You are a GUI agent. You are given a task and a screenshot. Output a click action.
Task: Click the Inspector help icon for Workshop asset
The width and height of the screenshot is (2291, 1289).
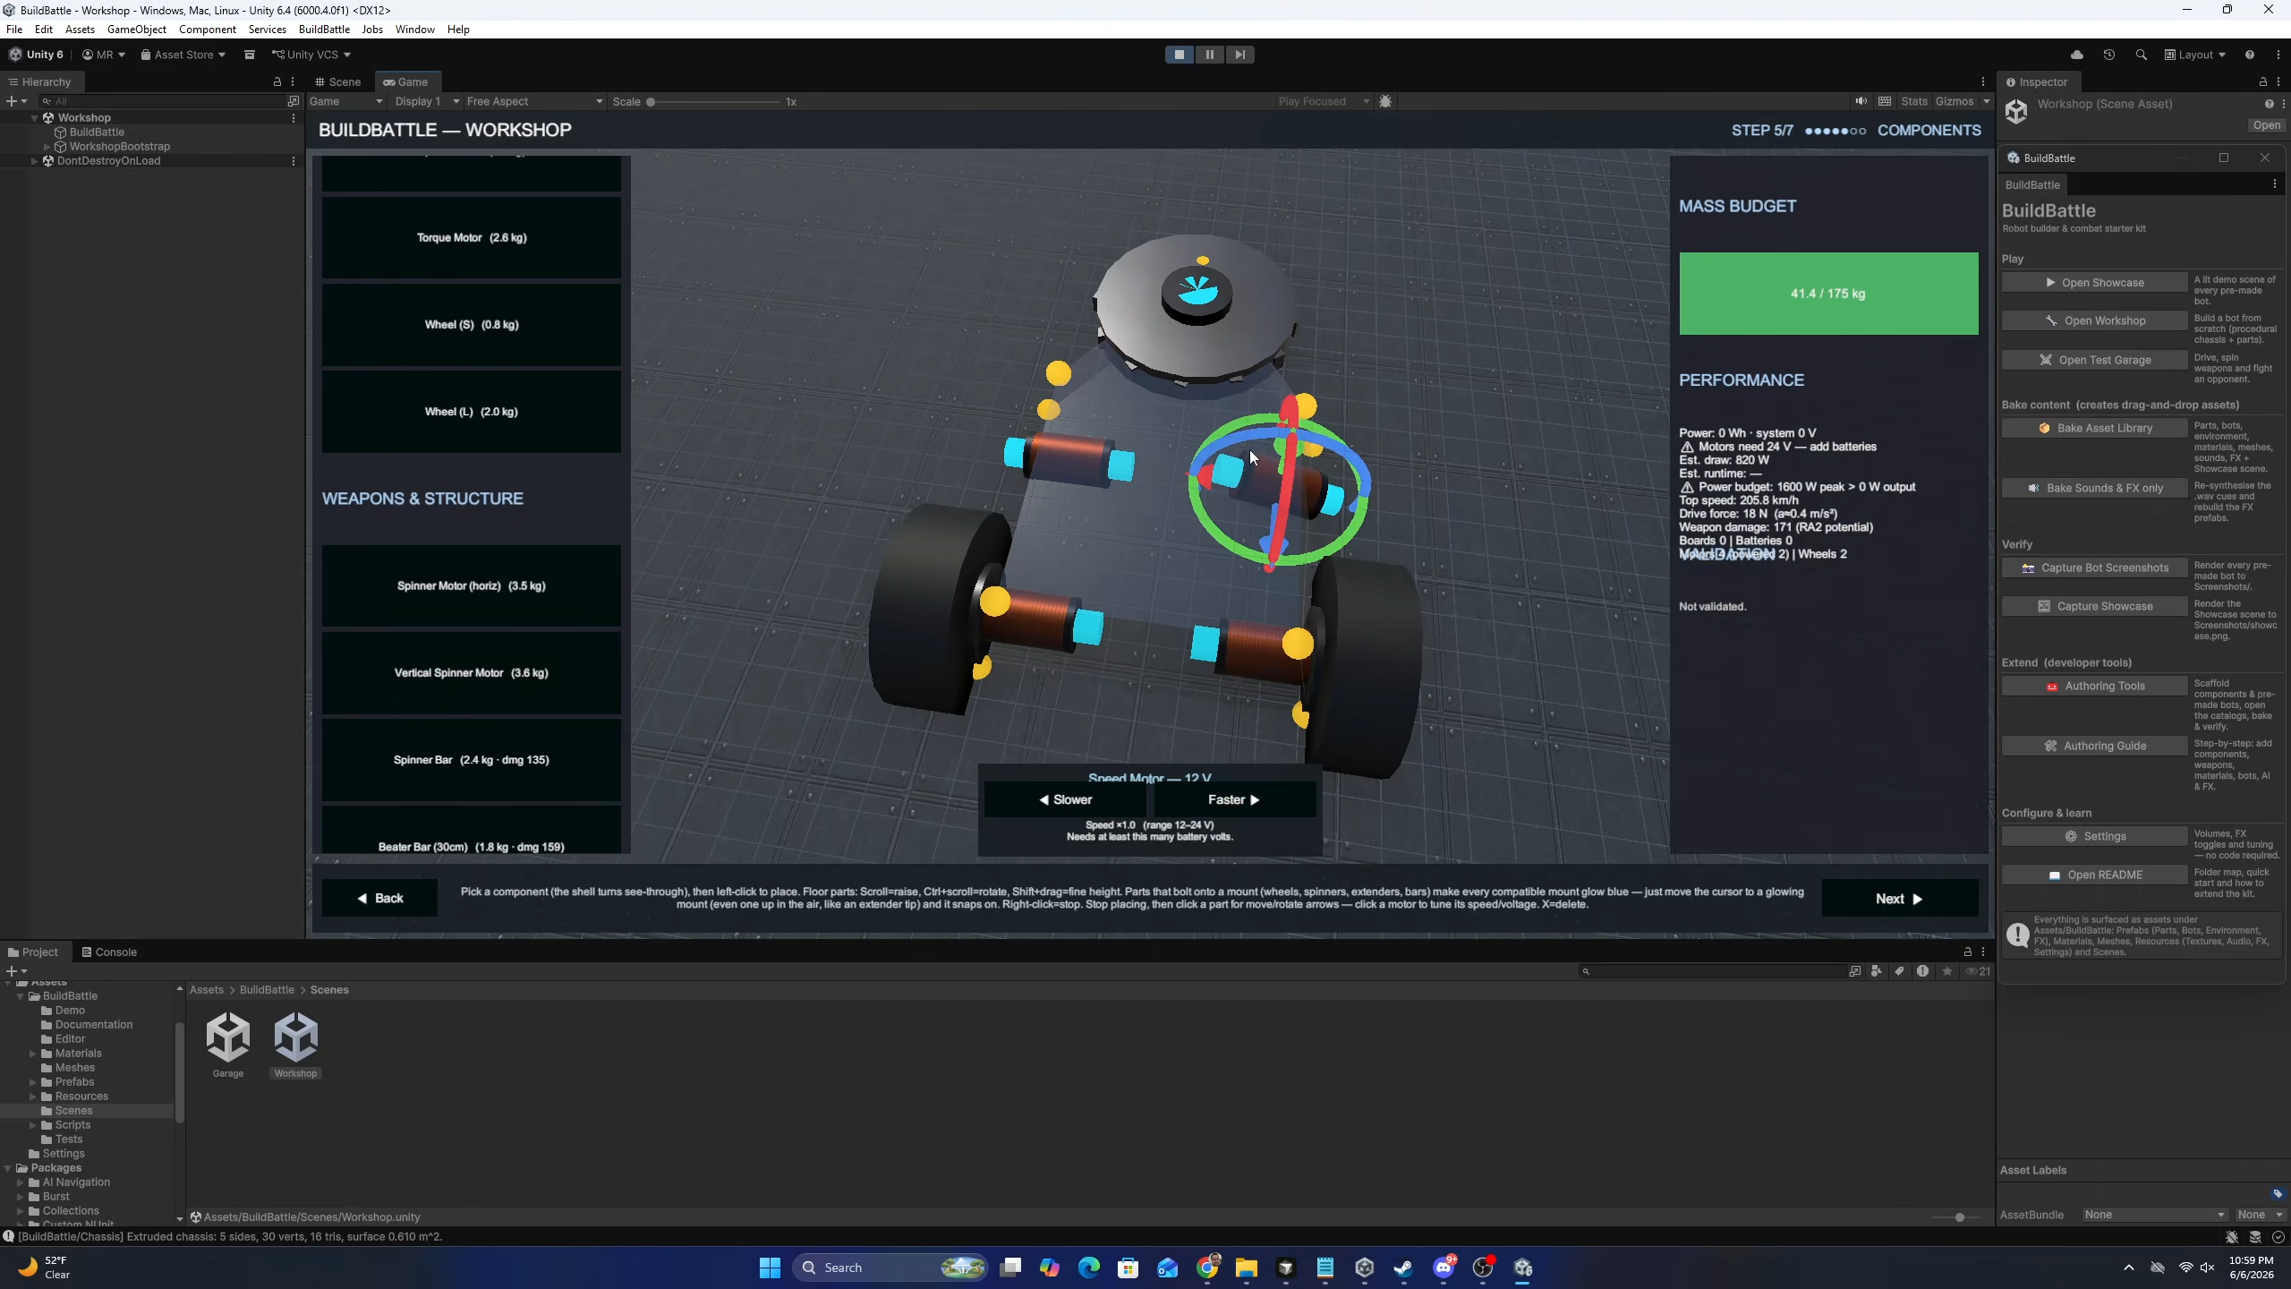[2269, 104]
